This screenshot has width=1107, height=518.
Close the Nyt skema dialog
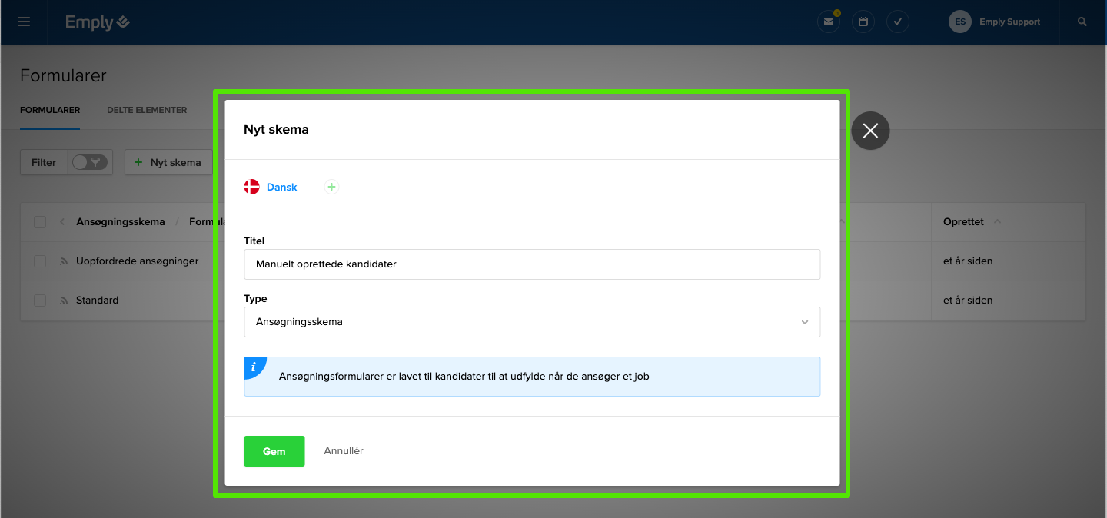point(870,131)
